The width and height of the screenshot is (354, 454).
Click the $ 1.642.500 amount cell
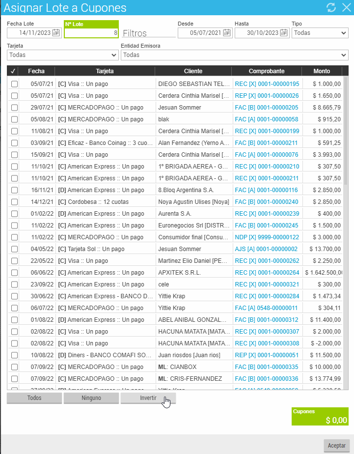(324, 273)
